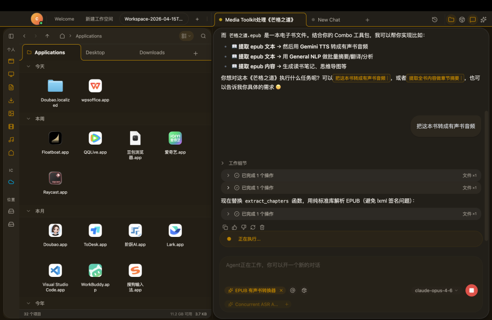Regenerate the agent response
The height and width of the screenshot is (320, 492).
[253, 227]
